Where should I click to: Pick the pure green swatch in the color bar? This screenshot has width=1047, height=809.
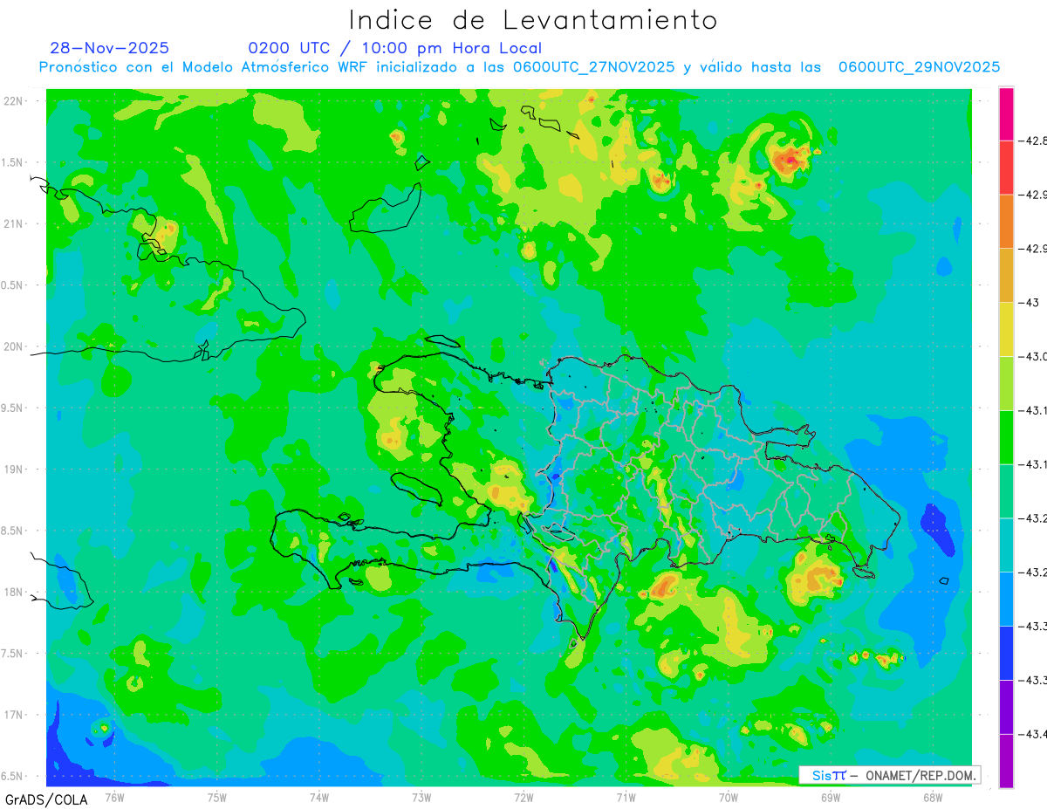tap(1006, 437)
